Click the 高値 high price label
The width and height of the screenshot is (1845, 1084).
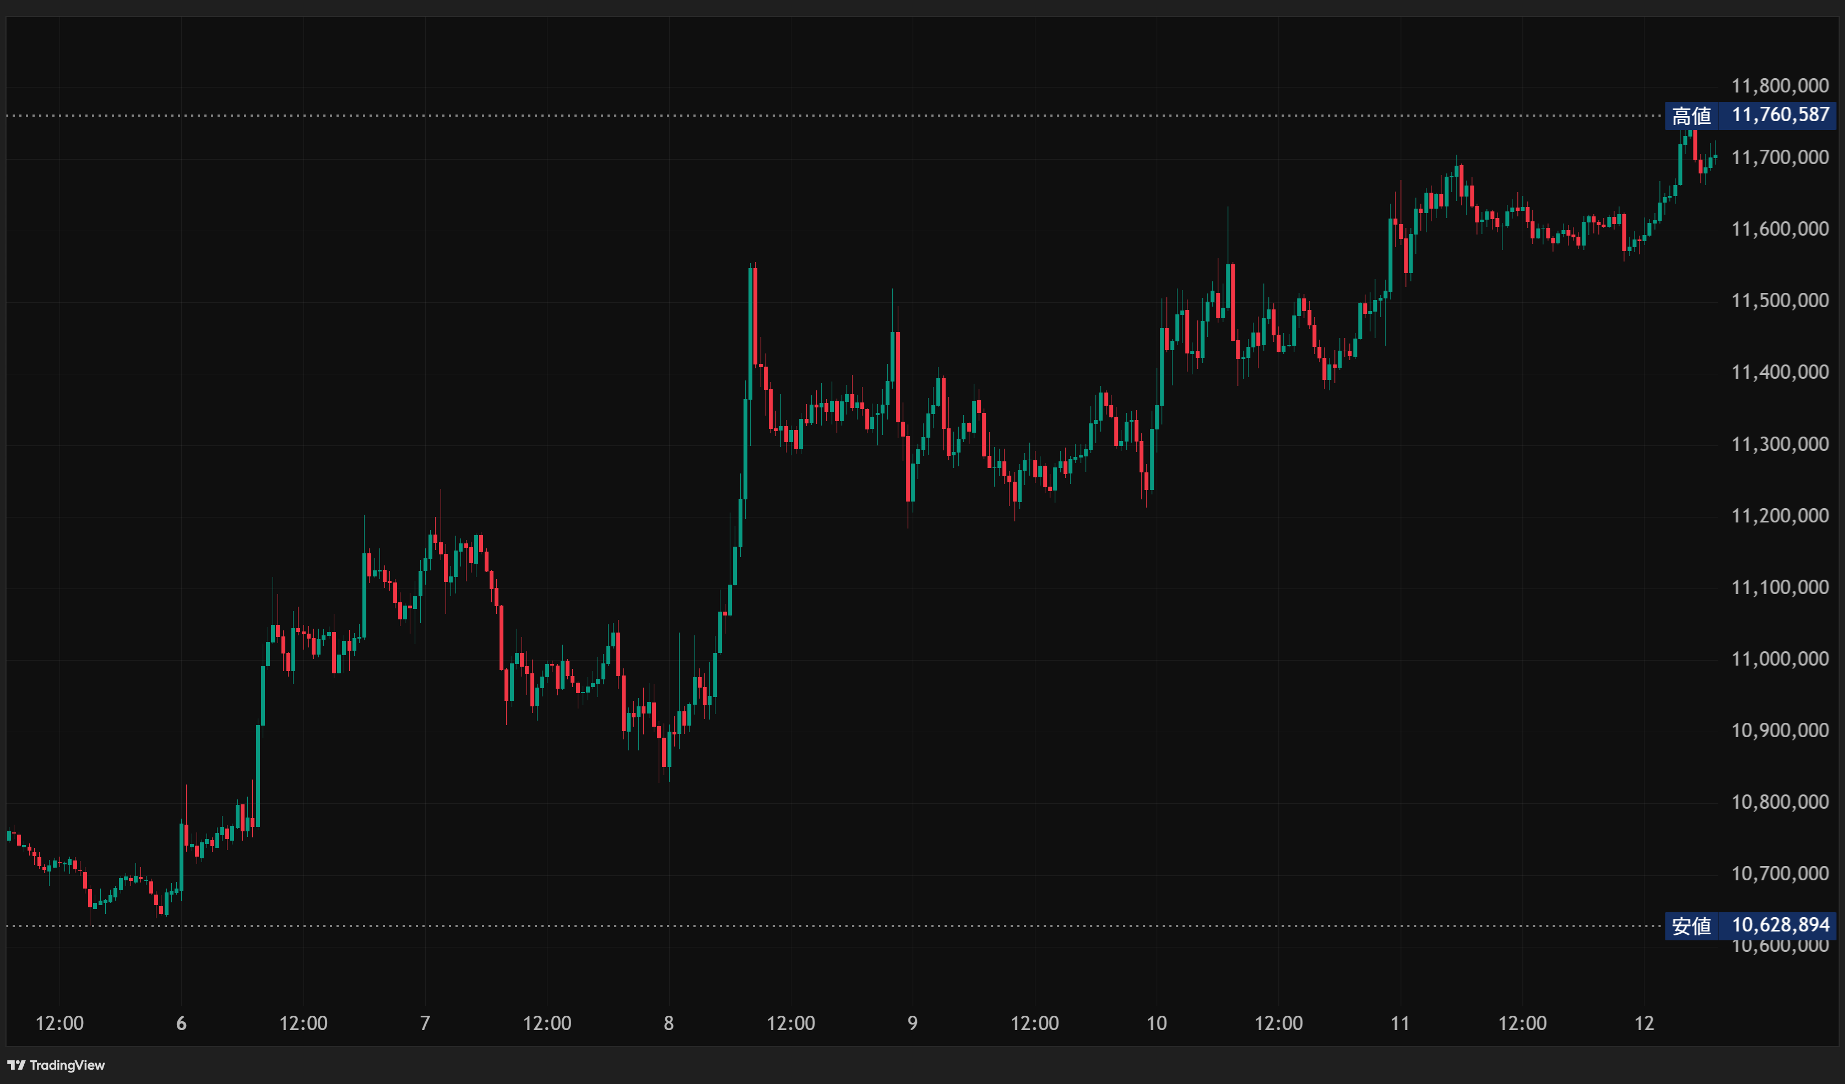point(1691,116)
